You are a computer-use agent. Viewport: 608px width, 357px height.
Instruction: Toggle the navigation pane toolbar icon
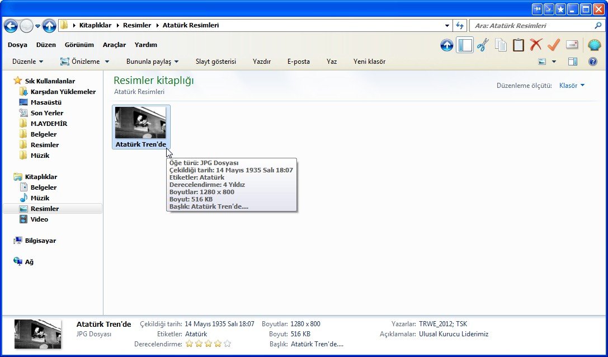[x=465, y=45]
